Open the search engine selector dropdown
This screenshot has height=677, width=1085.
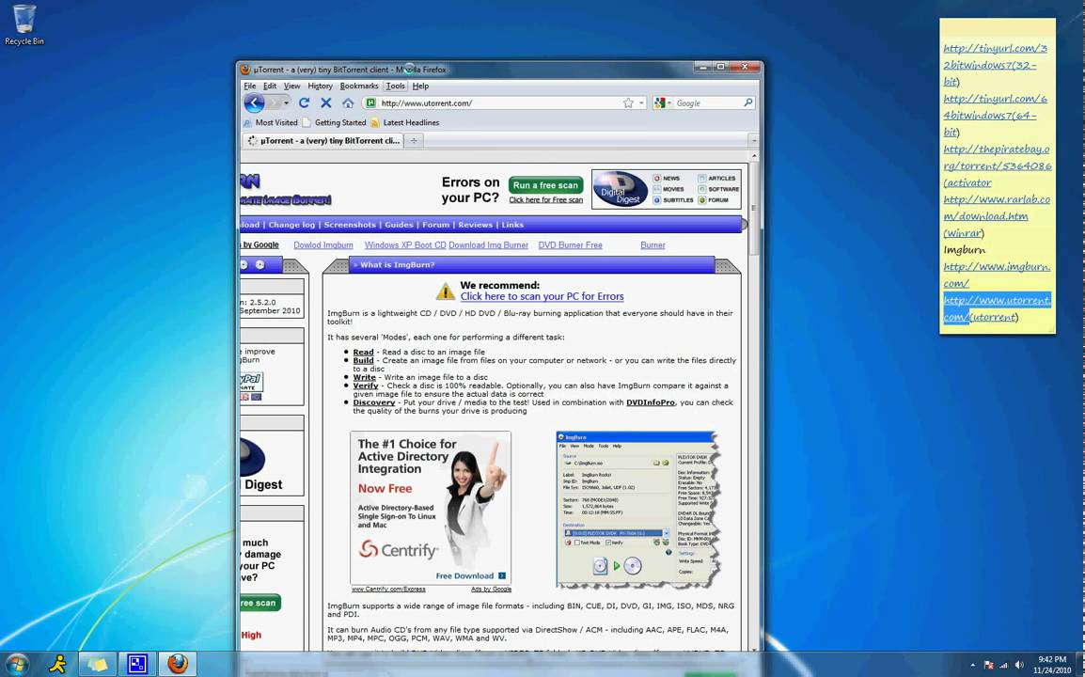[x=669, y=103]
